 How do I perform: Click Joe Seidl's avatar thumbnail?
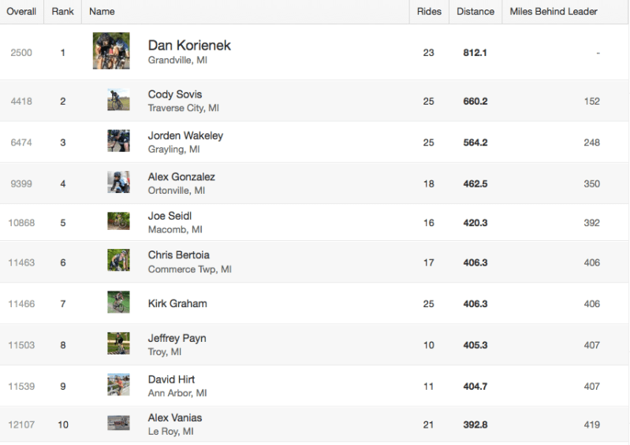pyautogui.click(x=118, y=221)
